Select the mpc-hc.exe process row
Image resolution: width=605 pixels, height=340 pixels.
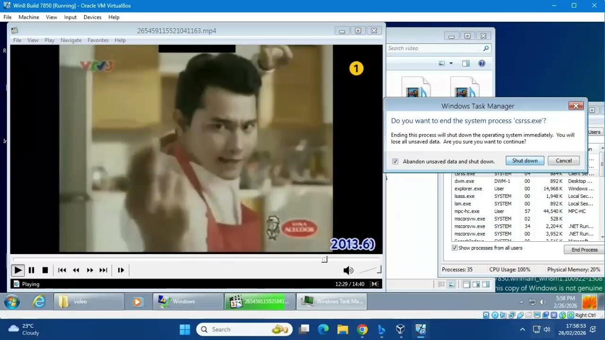coord(525,211)
